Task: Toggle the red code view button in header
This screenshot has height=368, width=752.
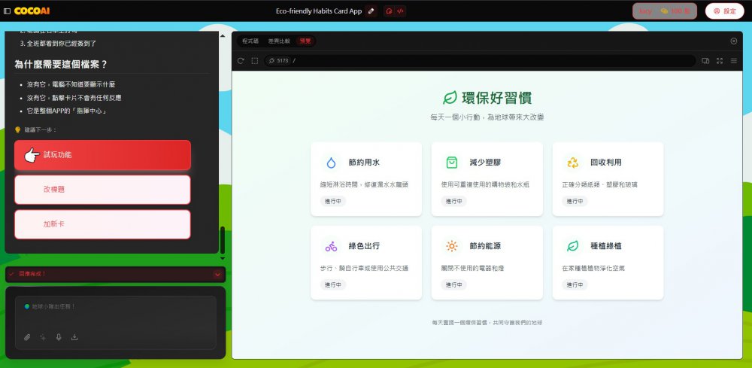Action: pyautogui.click(x=400, y=11)
